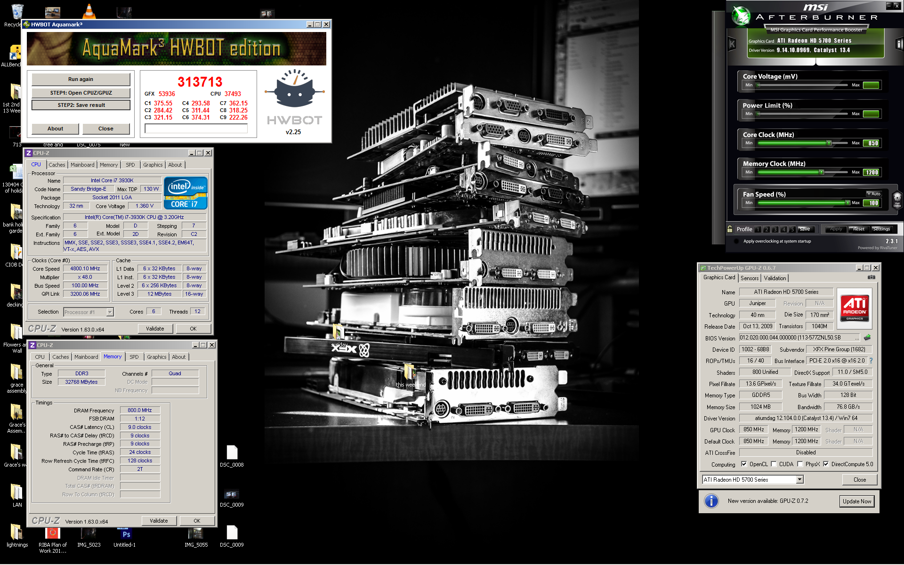Click the ATI Radeon logo in GPU-Z

(x=854, y=308)
